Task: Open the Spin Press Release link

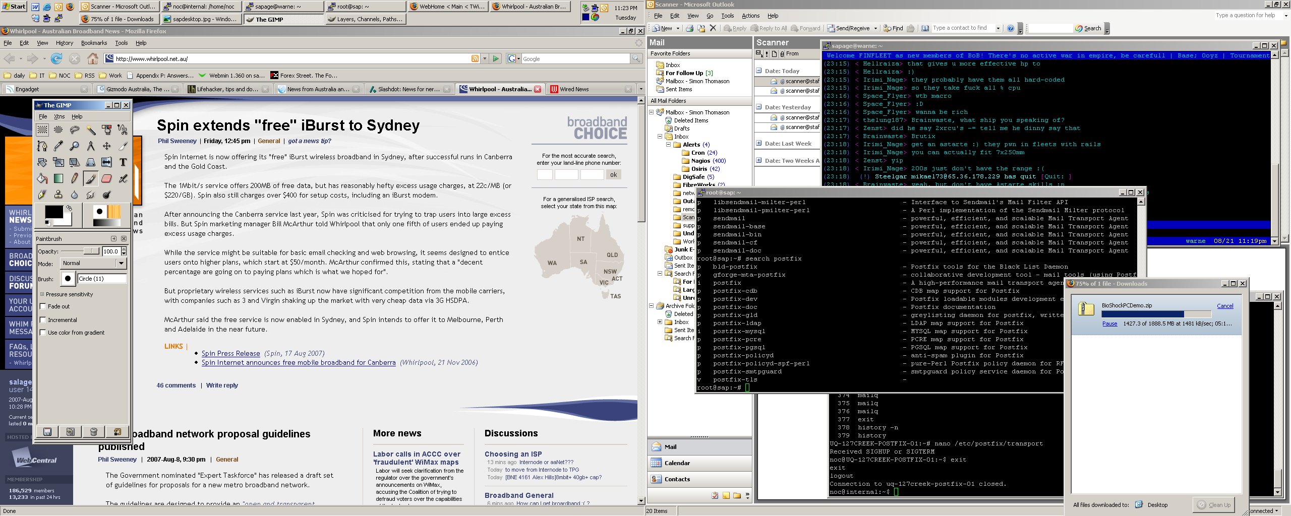Action: point(230,353)
